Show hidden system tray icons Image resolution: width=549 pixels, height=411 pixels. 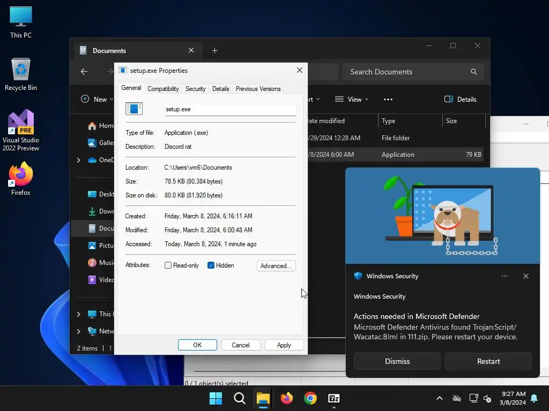[x=440, y=398]
